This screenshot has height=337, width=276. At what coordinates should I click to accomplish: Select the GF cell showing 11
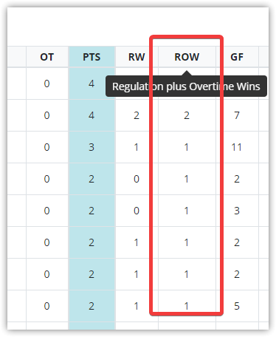coord(237,147)
